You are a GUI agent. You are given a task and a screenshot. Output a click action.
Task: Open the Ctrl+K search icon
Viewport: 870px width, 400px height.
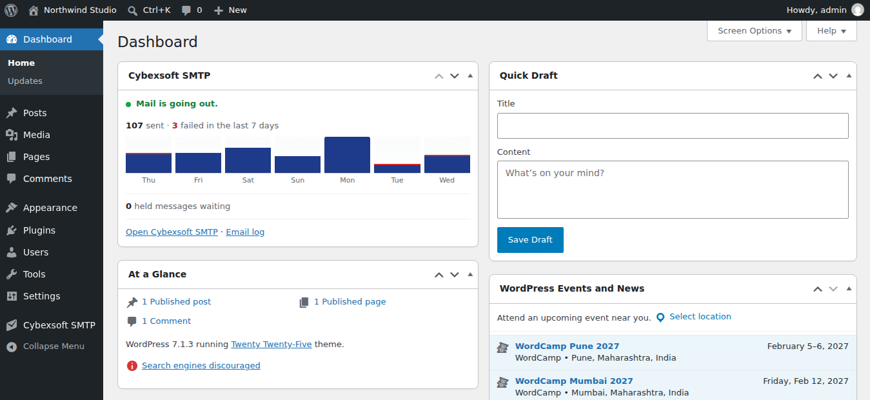click(x=132, y=10)
